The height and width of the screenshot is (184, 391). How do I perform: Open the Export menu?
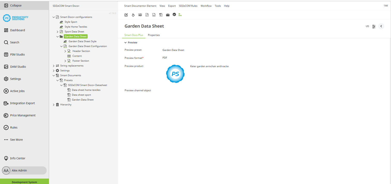172,6
